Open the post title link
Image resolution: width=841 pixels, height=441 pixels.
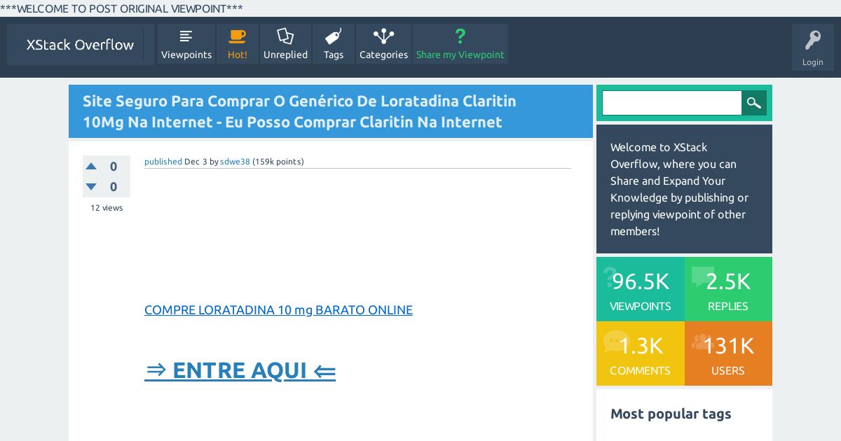(x=299, y=111)
